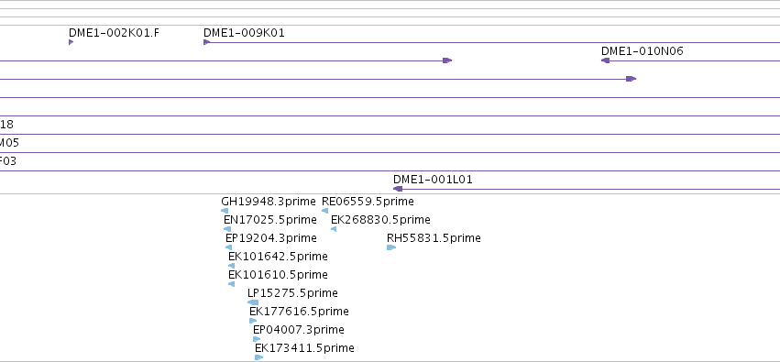Click the EK101610.5prime feature label
The height and width of the screenshot is (362, 780).
coord(278,275)
